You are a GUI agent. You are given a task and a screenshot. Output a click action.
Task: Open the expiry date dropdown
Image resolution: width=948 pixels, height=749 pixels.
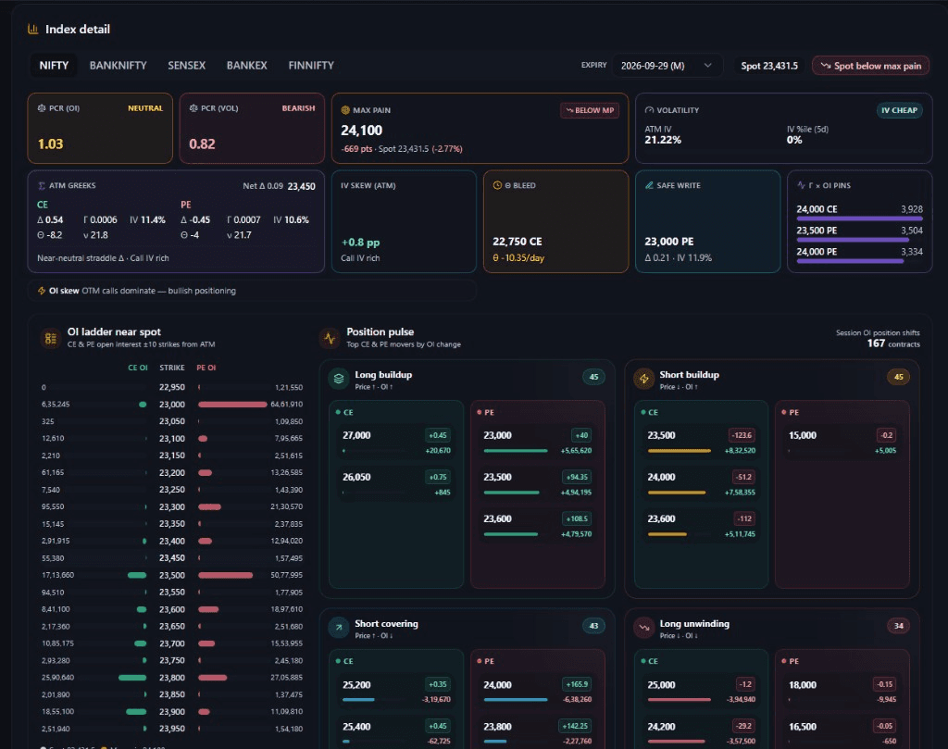click(x=667, y=66)
